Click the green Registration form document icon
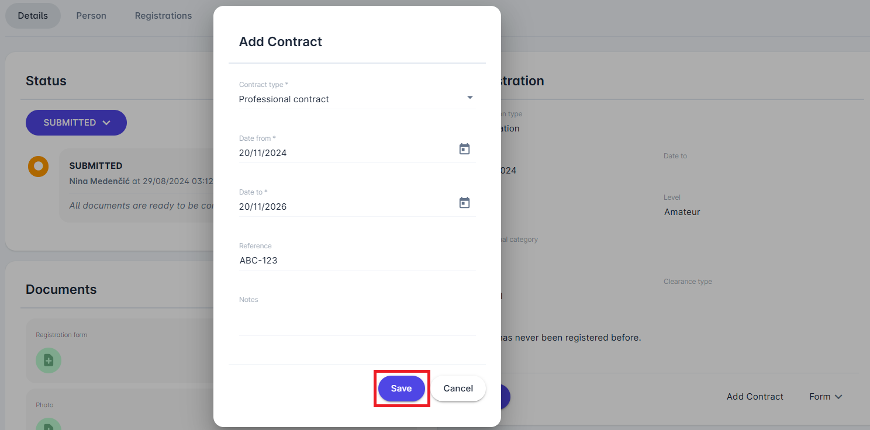 [49, 360]
